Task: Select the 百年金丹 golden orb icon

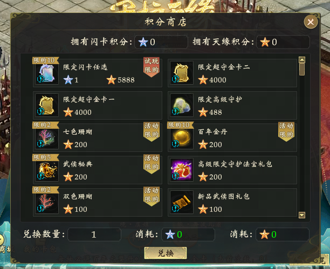Action: (x=181, y=137)
